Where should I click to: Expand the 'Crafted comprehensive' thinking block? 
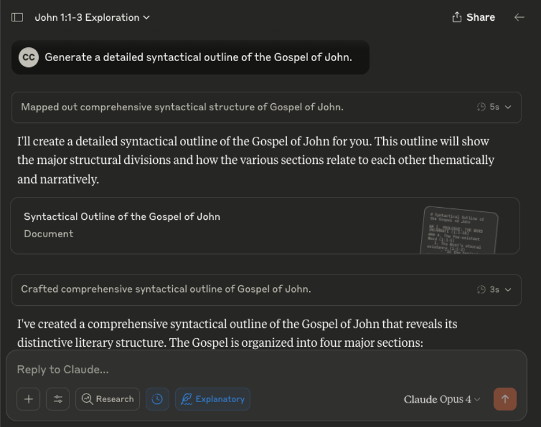(x=266, y=290)
